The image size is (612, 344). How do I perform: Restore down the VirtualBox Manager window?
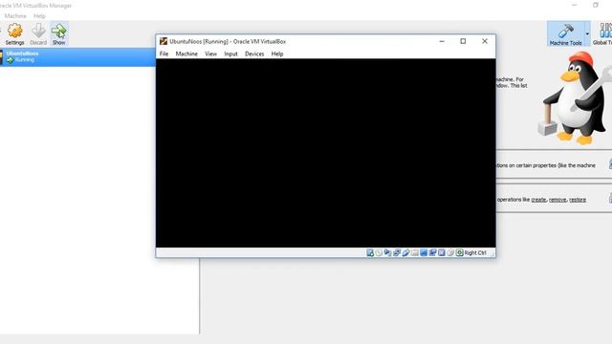click(596, 5)
